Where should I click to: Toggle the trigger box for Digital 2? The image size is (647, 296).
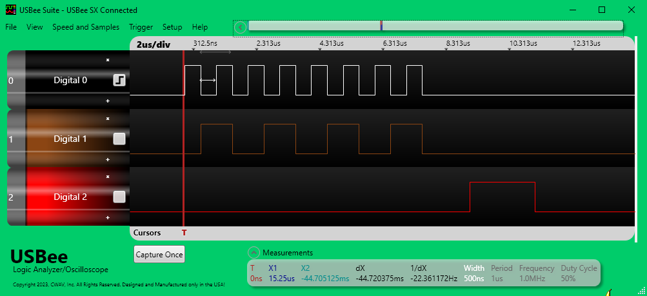click(119, 197)
